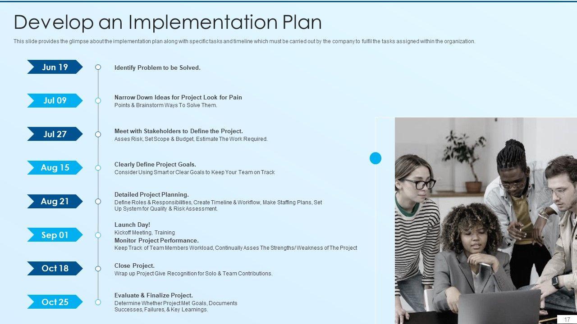Viewport: 577px width, 324px height.
Task: Click the heading Monitor Project Performance
Action: click(x=156, y=240)
